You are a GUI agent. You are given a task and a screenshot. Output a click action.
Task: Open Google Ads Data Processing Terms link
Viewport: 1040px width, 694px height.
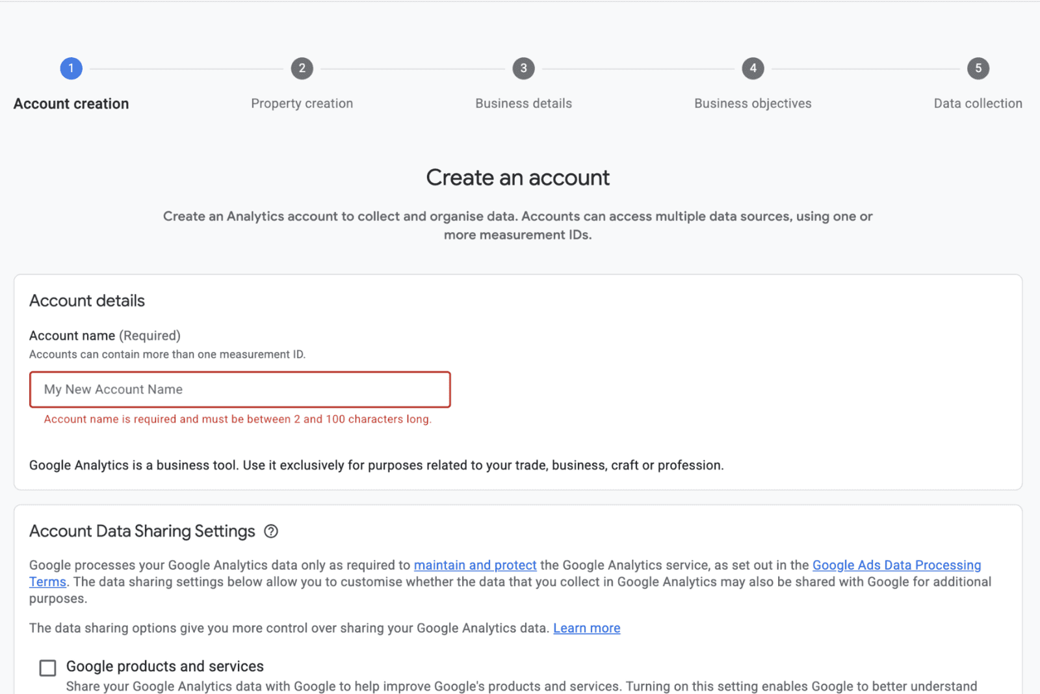pyautogui.click(x=897, y=565)
